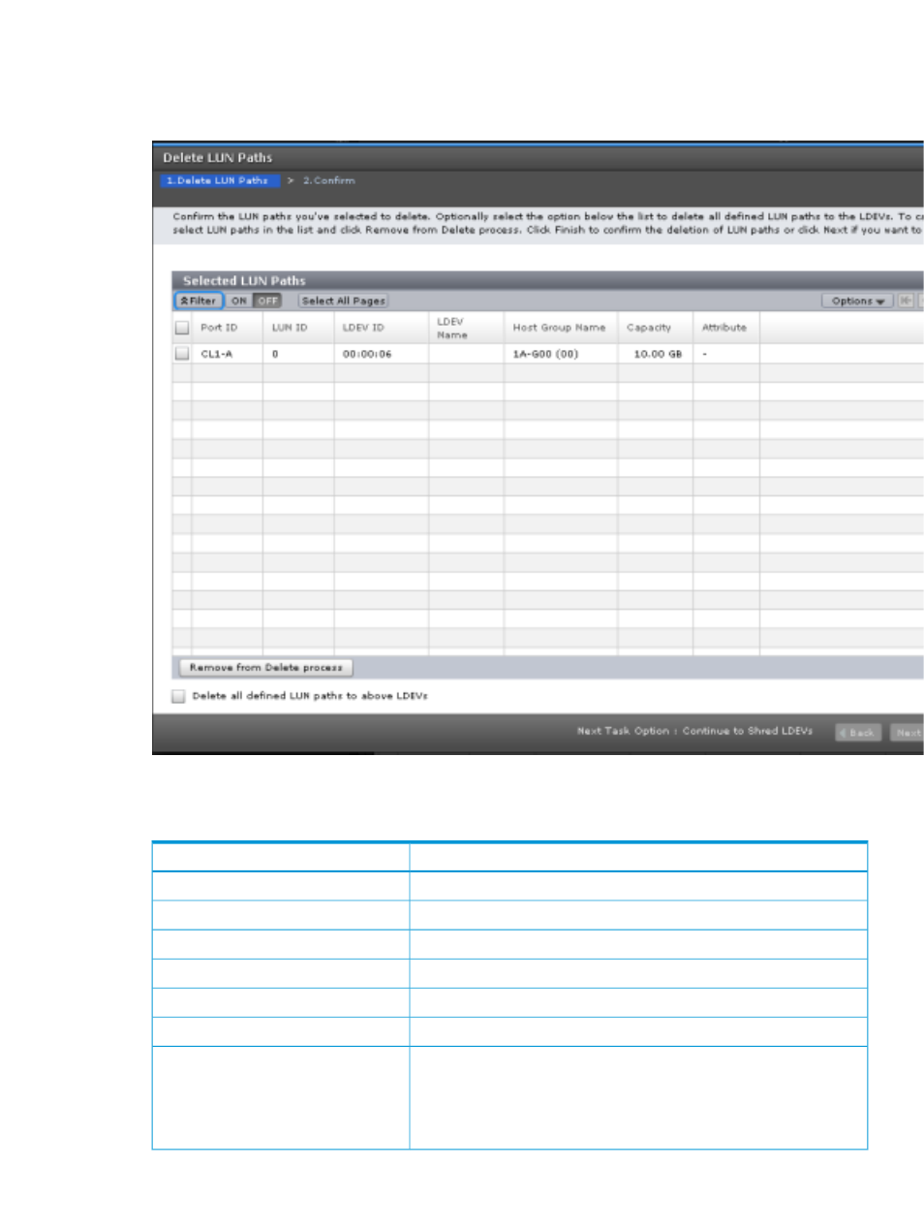Click the Back button
Viewport: 924px width, 1231px height.
(x=858, y=733)
